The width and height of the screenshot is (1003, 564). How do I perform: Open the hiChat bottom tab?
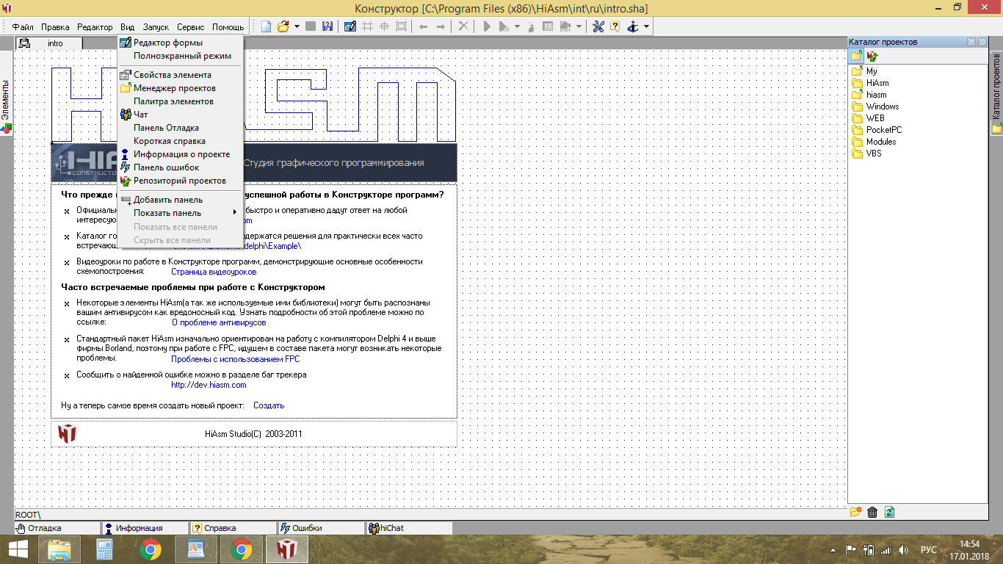point(409,528)
